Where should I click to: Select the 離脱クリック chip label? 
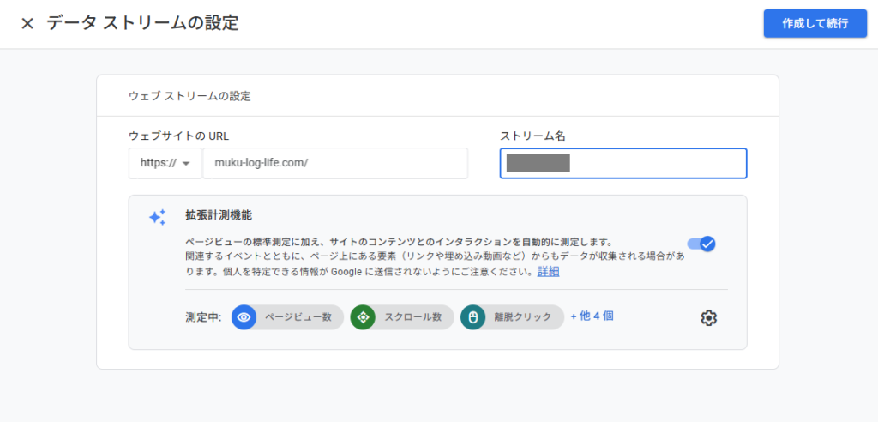523,317
